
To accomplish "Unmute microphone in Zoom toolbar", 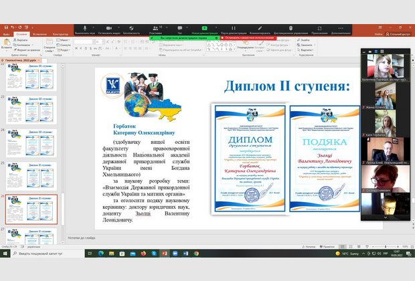I will [86, 30].
